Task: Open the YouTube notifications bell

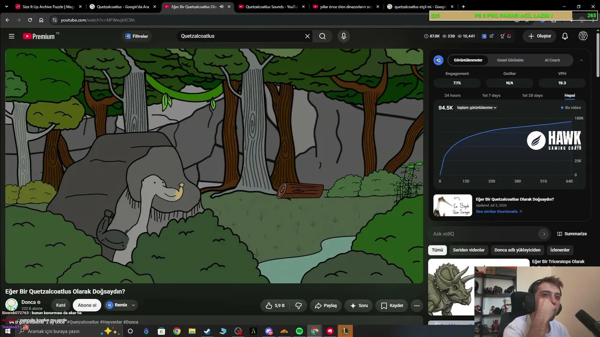Action: point(565,36)
